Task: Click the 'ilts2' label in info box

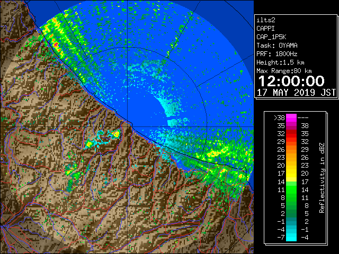Action: (x=266, y=20)
